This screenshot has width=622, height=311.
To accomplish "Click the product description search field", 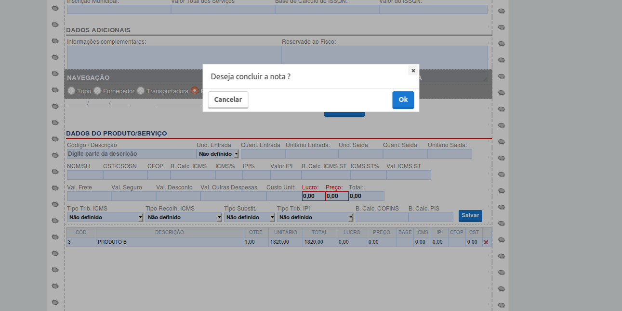I will point(130,153).
